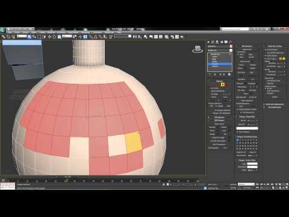Screen dimensions: 289x217
Task: Toggle the Show Cage checkbox
Action: 266,58
